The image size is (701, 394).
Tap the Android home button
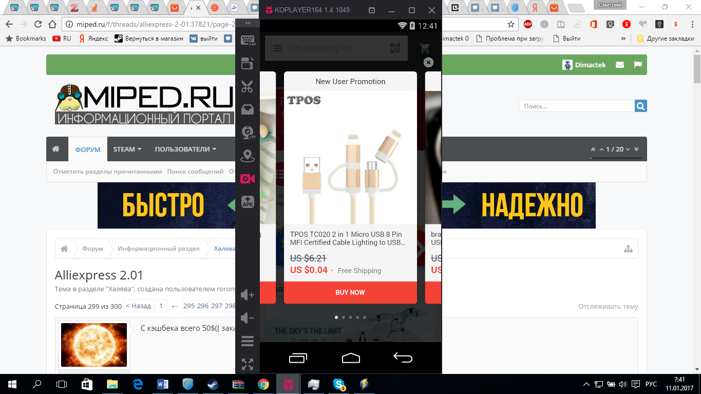(351, 358)
